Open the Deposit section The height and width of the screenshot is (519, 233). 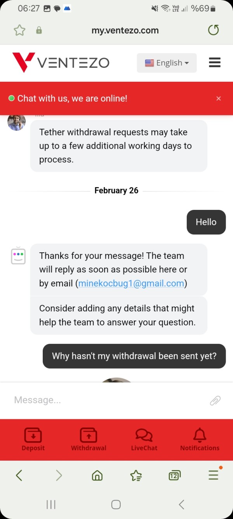pyautogui.click(x=33, y=440)
